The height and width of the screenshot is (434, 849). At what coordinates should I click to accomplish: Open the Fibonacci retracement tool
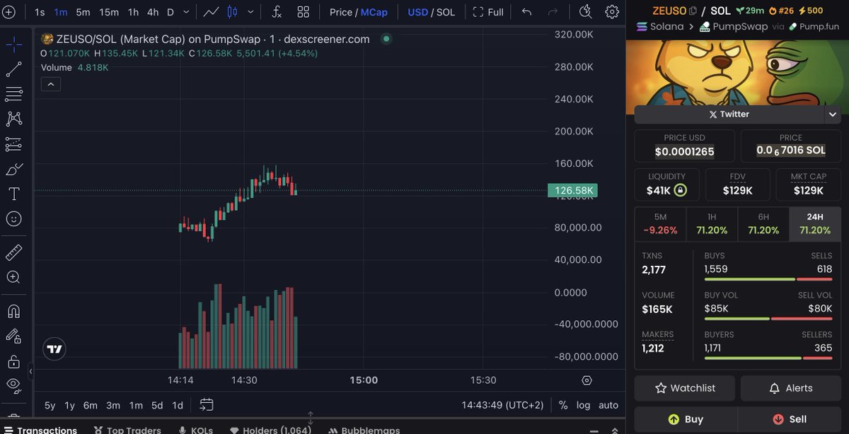click(x=13, y=94)
